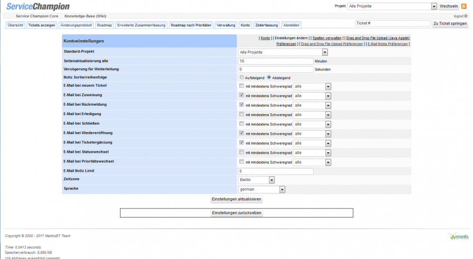Go to the Übersicht tab
This screenshot has width=473, height=259.
point(15,25)
